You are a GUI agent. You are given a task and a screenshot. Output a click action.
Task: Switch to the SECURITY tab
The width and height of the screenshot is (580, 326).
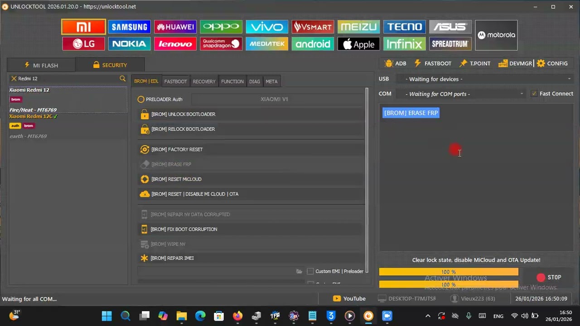110,65
